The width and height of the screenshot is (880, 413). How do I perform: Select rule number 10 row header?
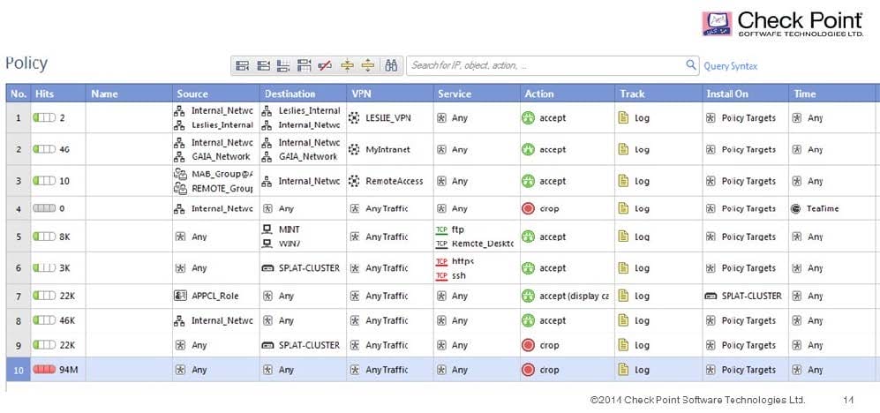point(19,370)
